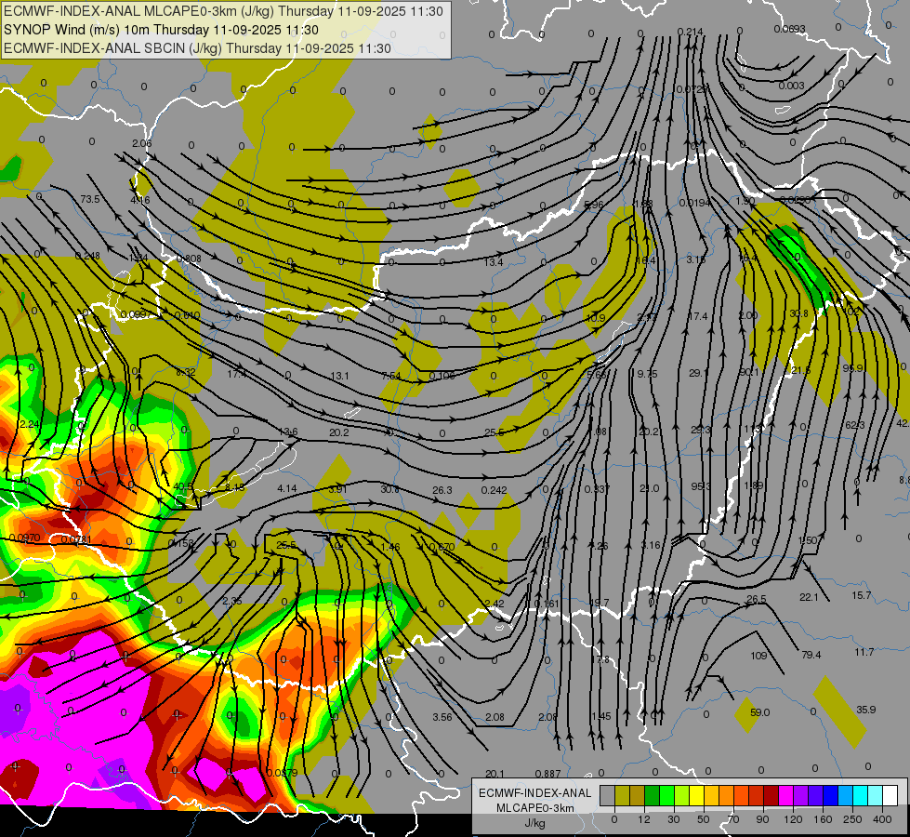
Task: Click the map value 0.0693
Action: click(x=789, y=29)
